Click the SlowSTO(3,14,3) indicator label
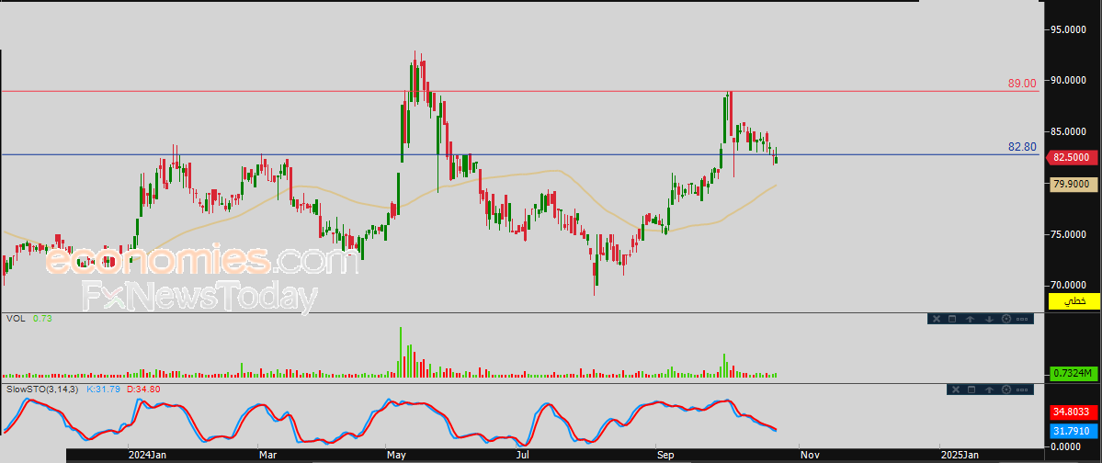 click(43, 389)
